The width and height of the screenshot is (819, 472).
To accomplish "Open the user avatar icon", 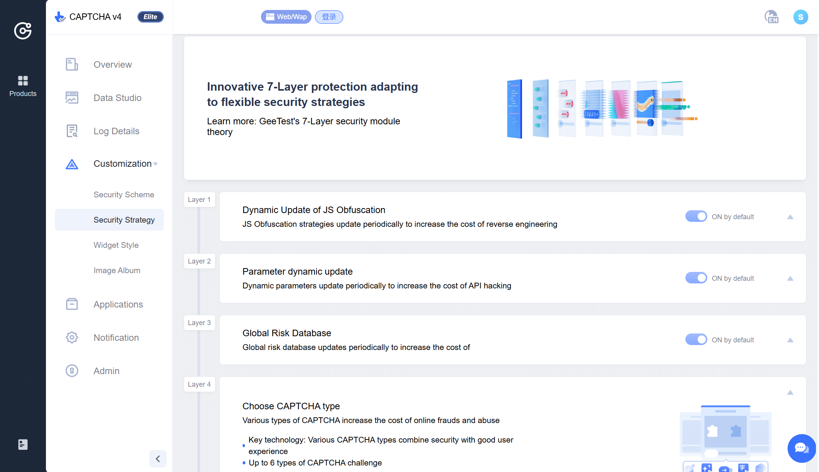I will (800, 17).
